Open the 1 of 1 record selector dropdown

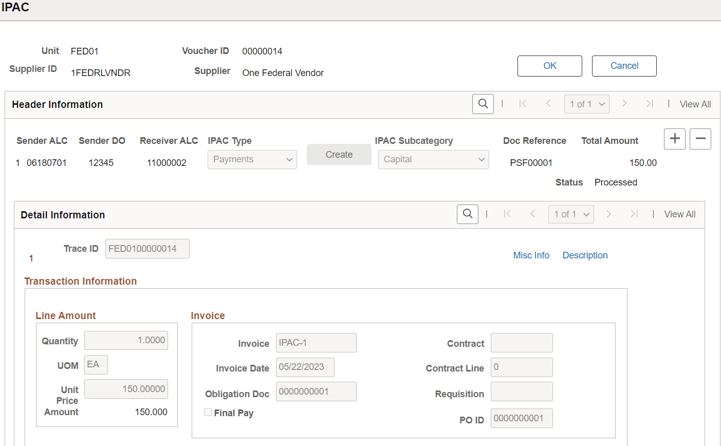point(587,104)
